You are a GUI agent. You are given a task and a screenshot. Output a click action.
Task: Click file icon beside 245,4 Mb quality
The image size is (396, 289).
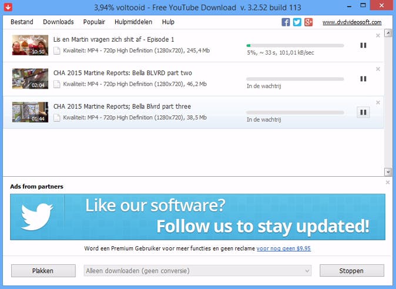coord(57,51)
